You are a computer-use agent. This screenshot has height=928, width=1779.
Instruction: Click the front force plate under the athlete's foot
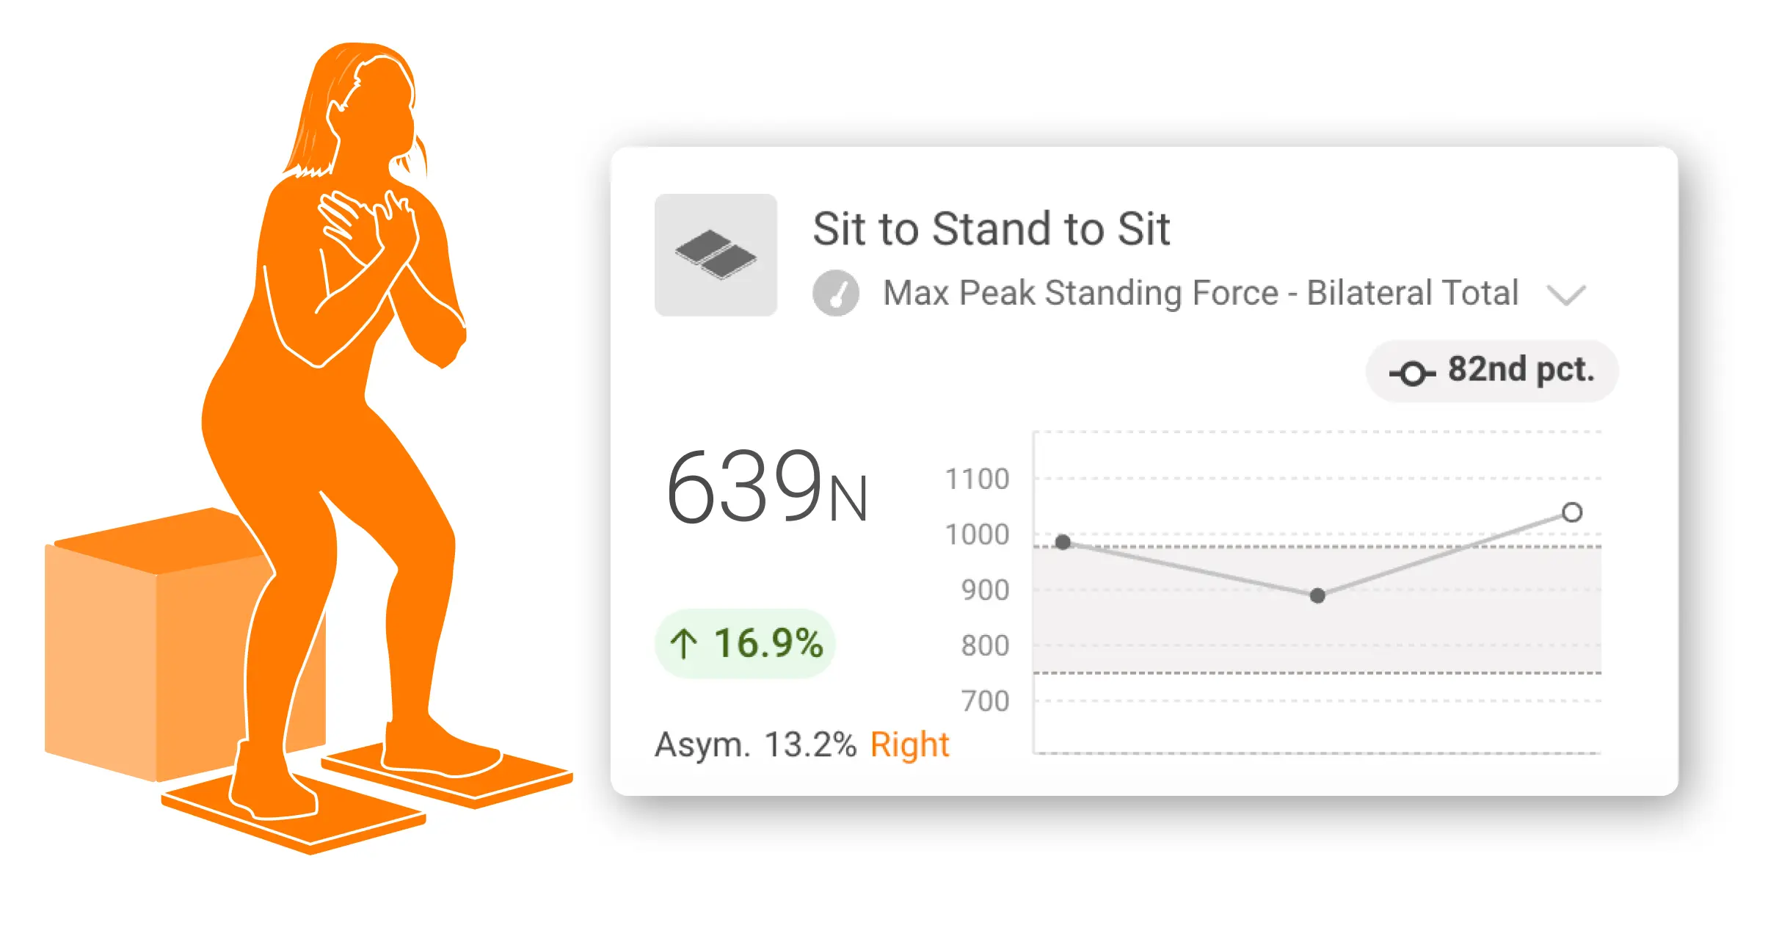(x=294, y=815)
